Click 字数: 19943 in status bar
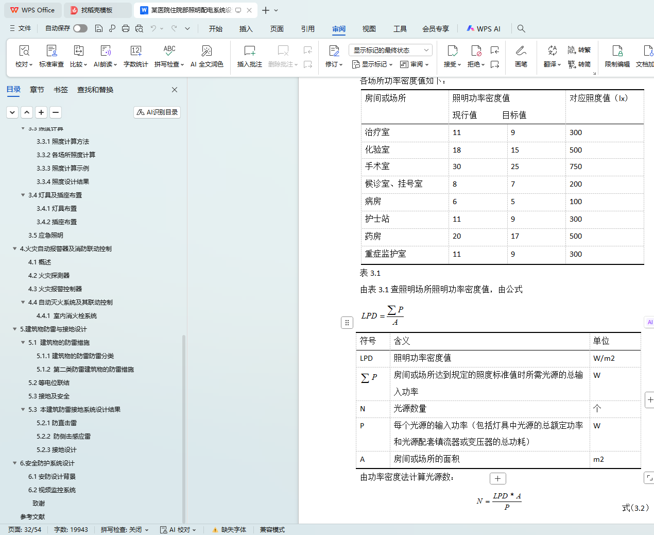This screenshot has height=535, width=654. [71, 530]
